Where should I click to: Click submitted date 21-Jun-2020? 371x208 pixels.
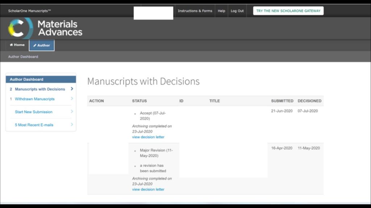click(x=282, y=111)
